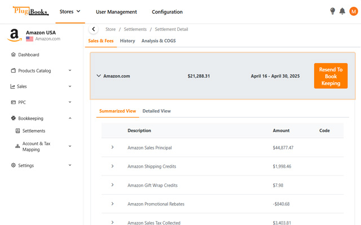Click the April 16 - April 30, 2025 date
The height and width of the screenshot is (225, 361).
(x=275, y=76)
